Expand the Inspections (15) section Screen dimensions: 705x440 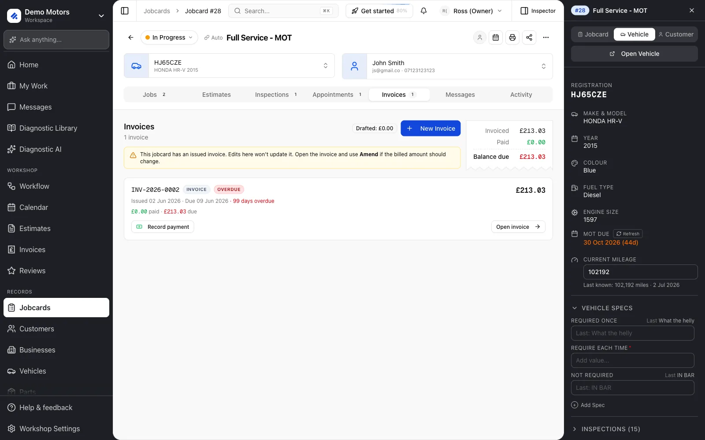606,429
